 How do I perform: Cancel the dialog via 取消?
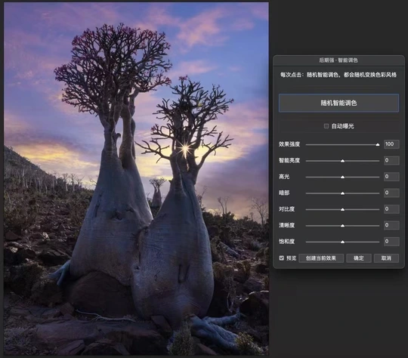pos(386,258)
